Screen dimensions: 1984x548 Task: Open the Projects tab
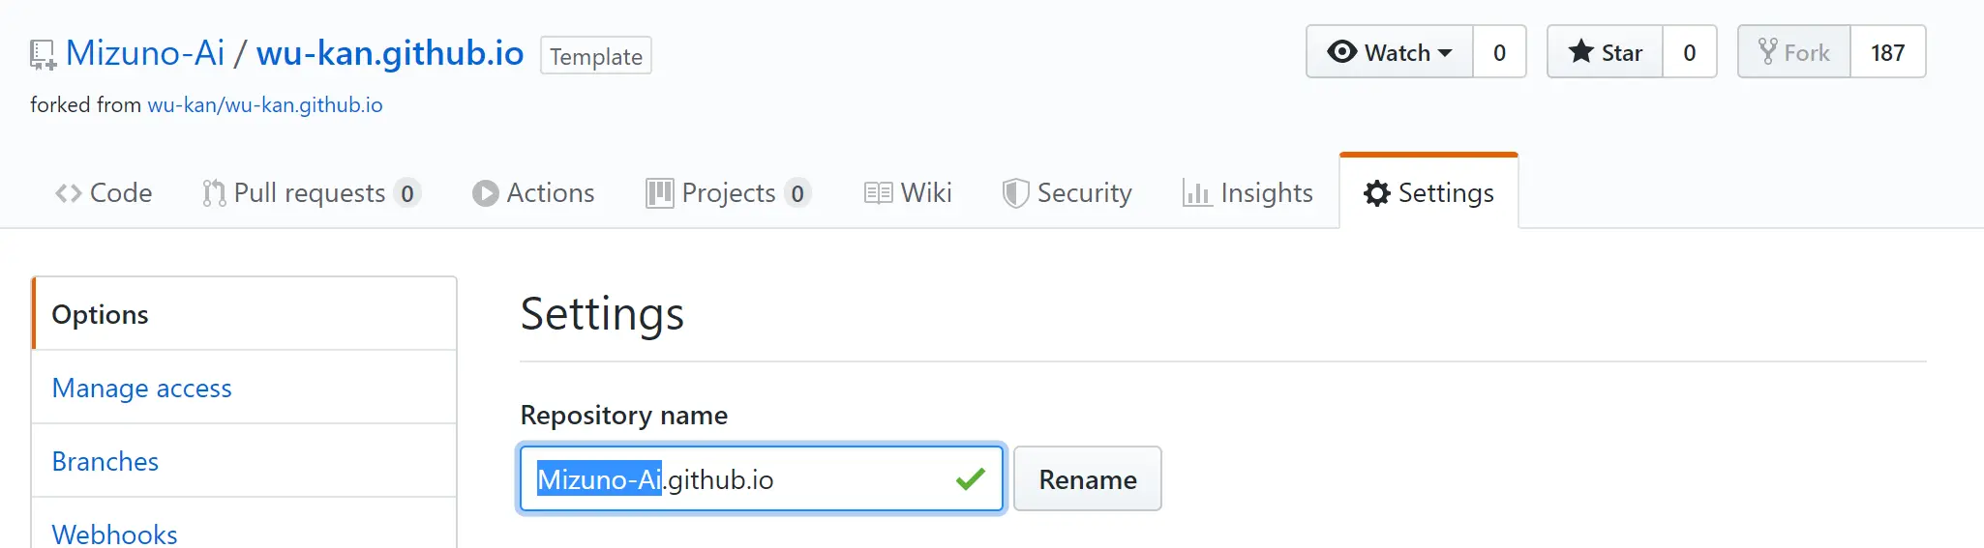point(728,193)
